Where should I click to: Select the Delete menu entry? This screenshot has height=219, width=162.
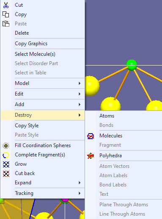43,33
